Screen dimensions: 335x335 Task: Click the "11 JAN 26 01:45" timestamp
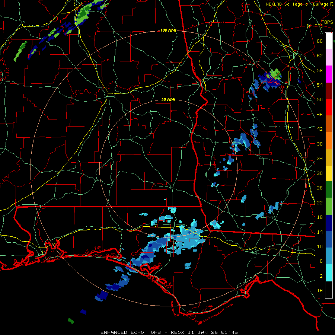click(213, 332)
